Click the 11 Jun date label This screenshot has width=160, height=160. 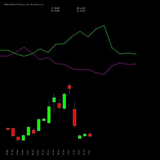68,152
